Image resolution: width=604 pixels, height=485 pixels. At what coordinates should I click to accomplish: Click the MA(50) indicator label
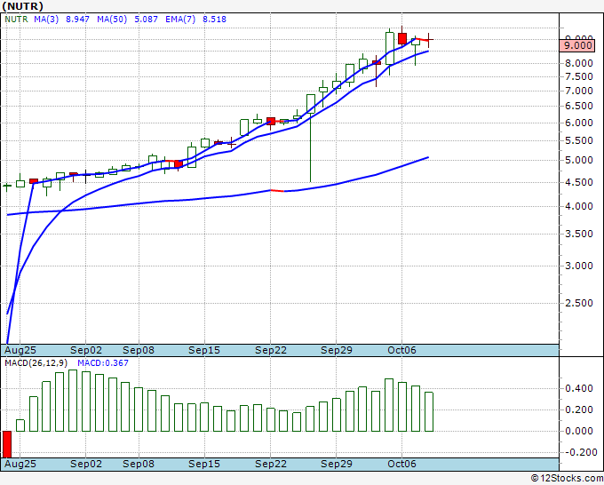click(112, 20)
